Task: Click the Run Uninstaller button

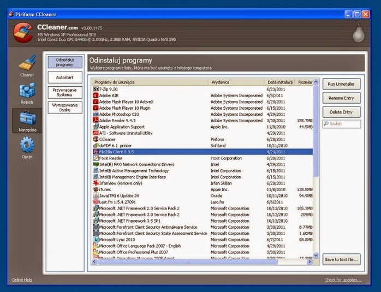Action: tap(341, 84)
